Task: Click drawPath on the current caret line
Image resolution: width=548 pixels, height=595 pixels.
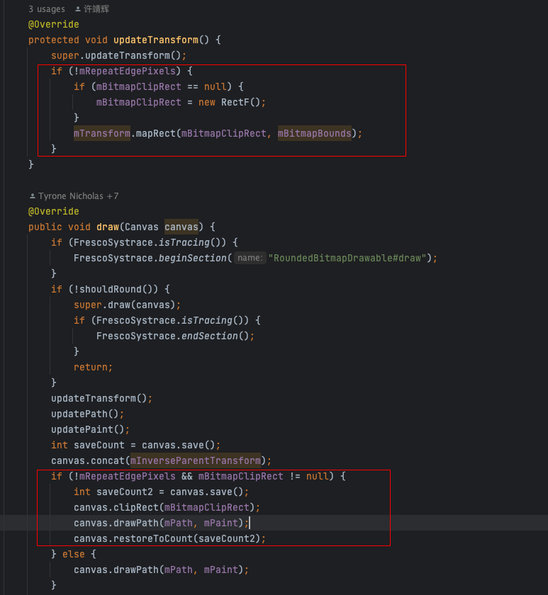Action: click(x=136, y=523)
